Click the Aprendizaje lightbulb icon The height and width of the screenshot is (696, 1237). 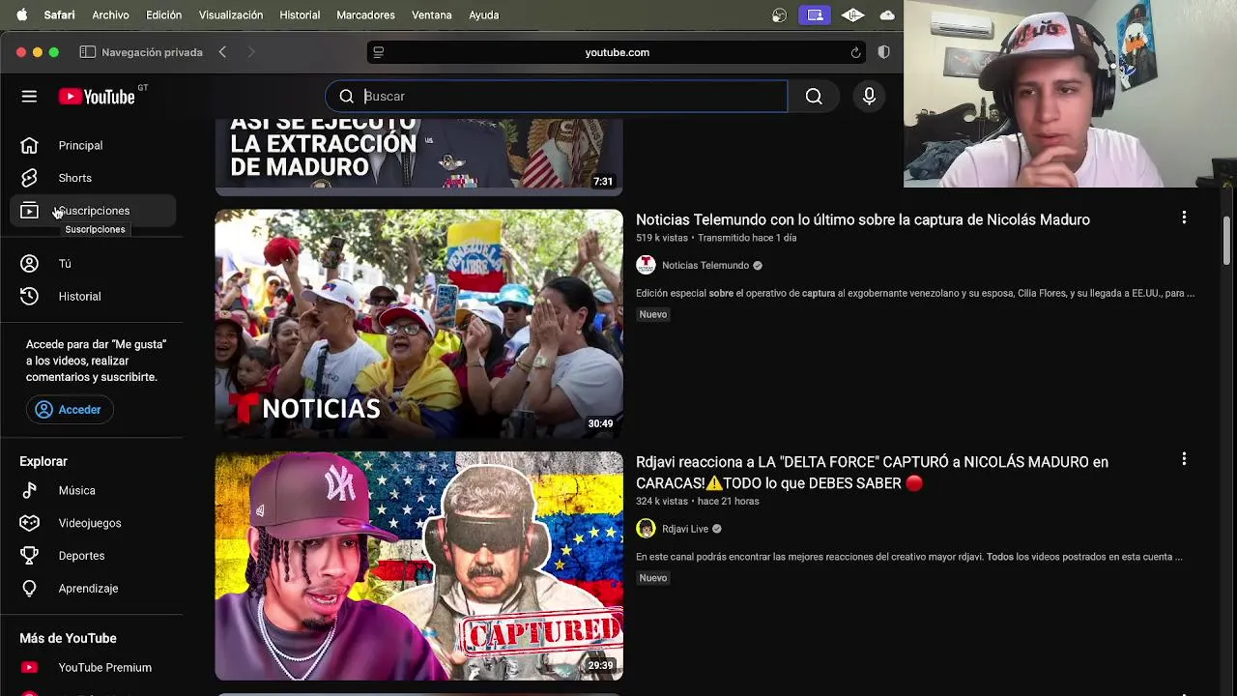point(29,588)
